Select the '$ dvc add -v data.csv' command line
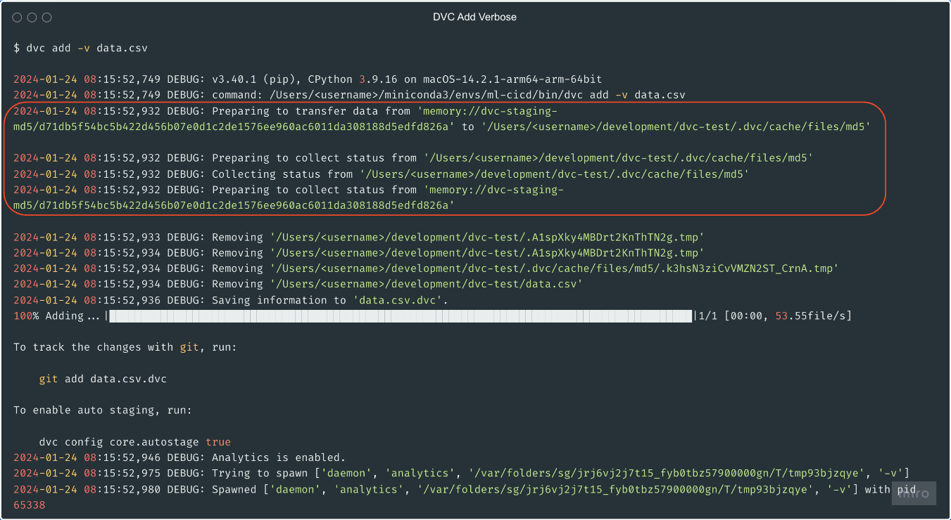Viewport: 951px width, 520px height. click(x=80, y=48)
